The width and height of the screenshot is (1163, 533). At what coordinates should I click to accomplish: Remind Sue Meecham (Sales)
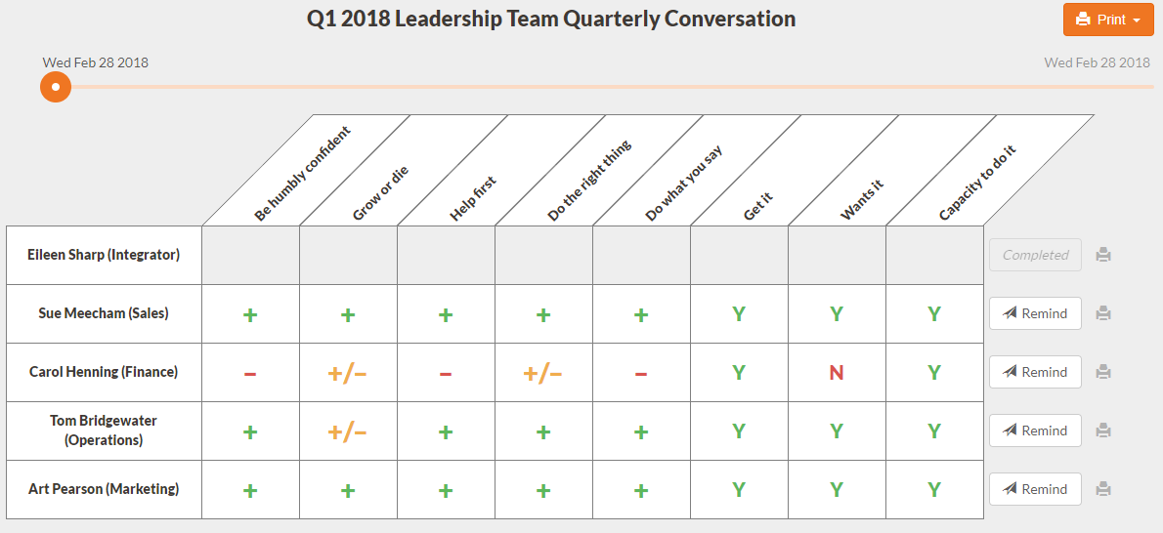[1035, 313]
